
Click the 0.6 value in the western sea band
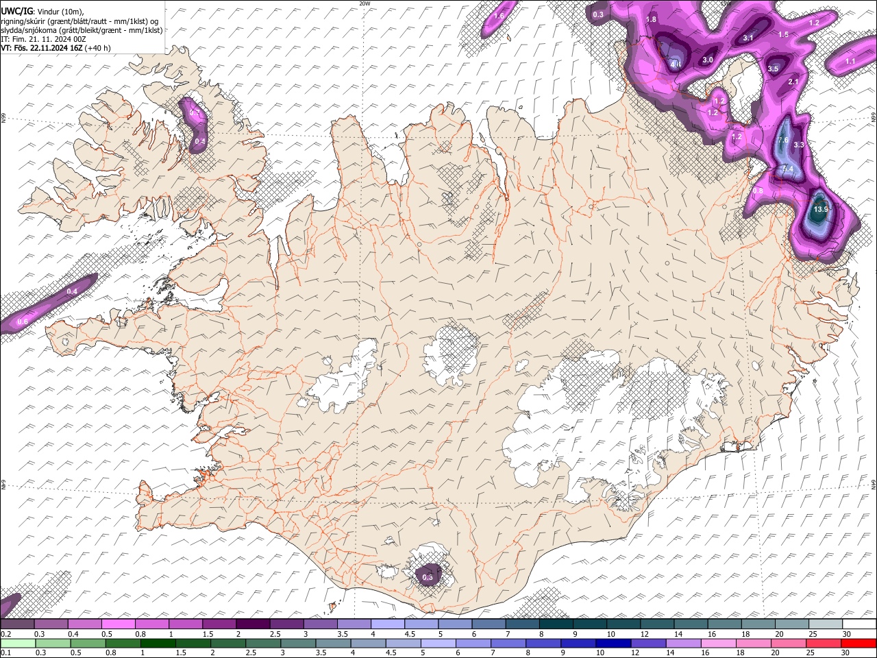click(23, 321)
